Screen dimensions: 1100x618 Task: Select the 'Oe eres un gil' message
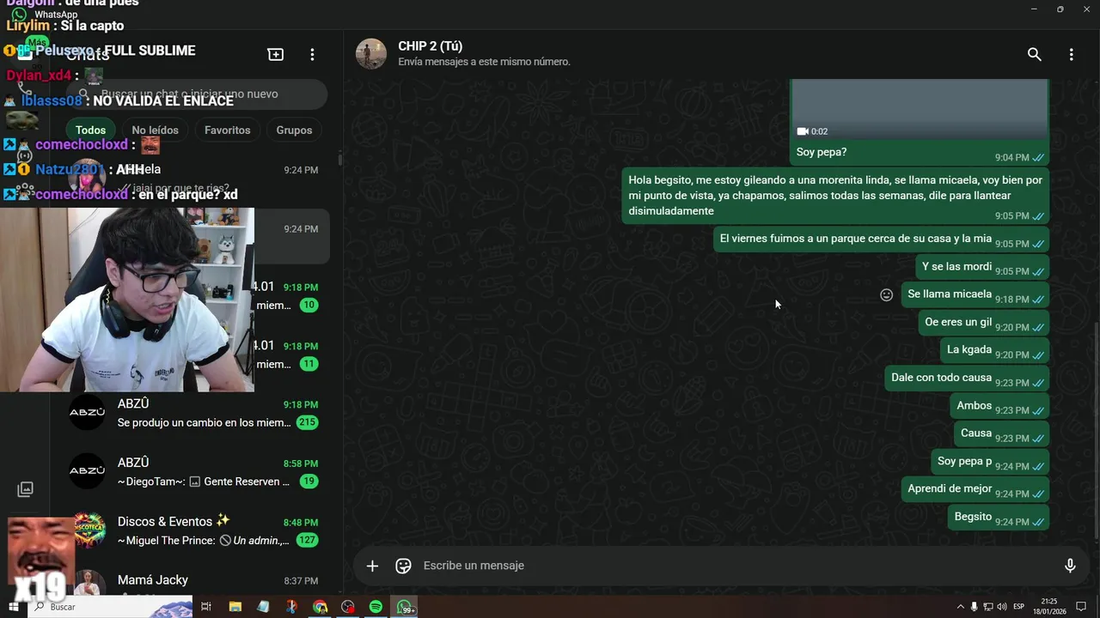[x=983, y=323]
